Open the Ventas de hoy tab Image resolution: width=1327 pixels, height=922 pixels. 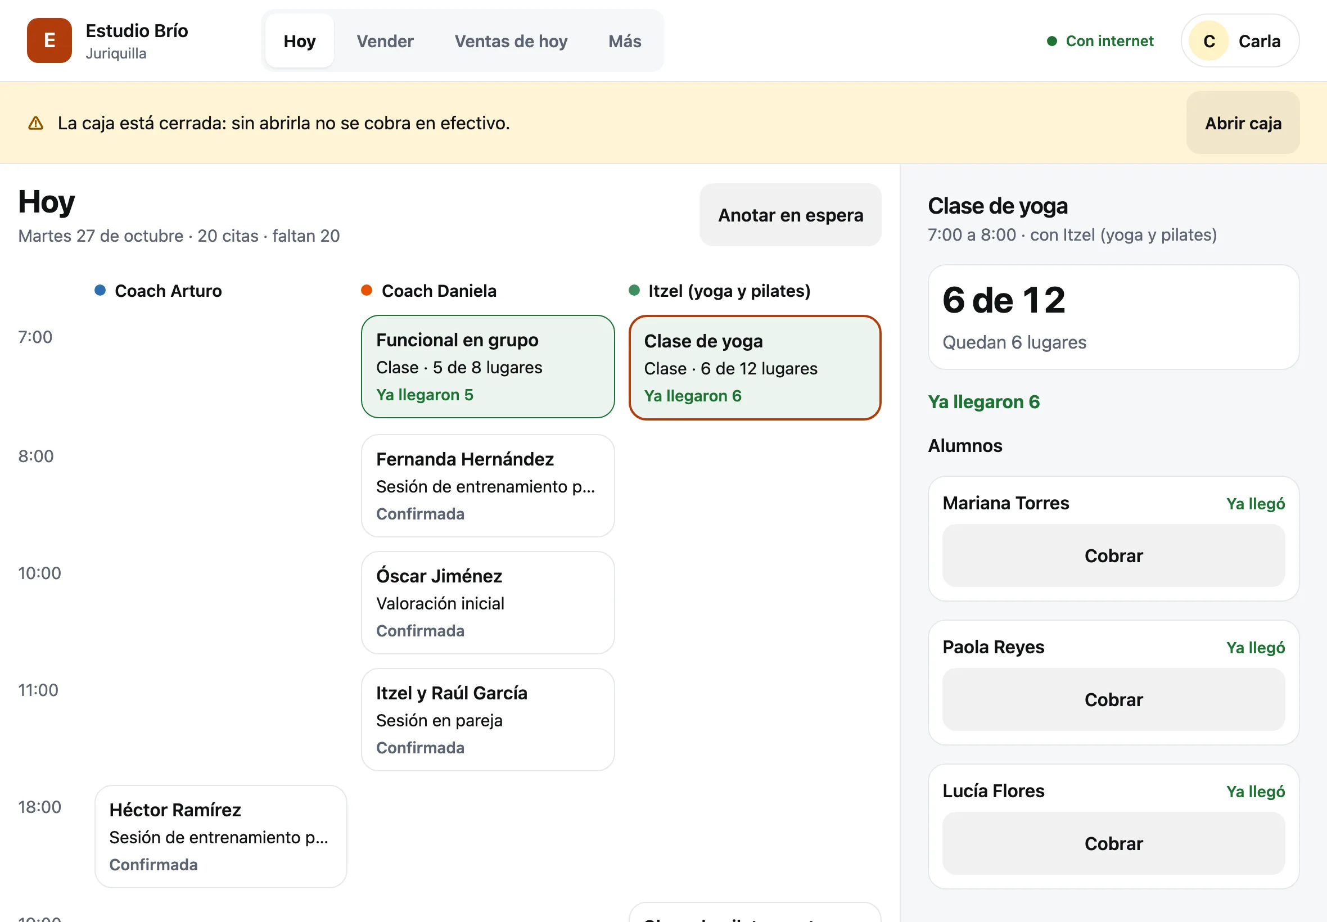511,41
